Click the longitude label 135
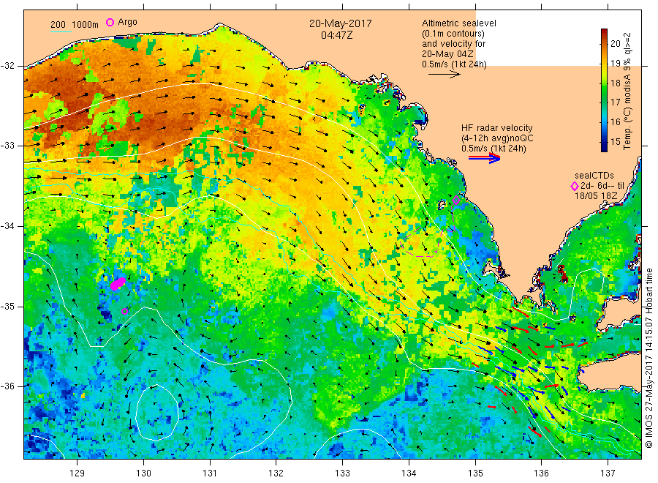The image size is (658, 483). point(475,473)
